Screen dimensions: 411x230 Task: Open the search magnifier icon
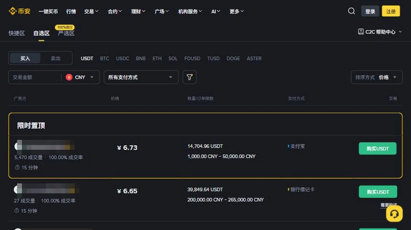pos(351,11)
